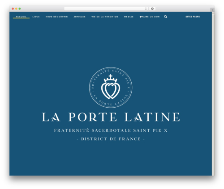224x189 pixels.
Task: Open the Vie de la Tradition menu
Action: coord(105,17)
